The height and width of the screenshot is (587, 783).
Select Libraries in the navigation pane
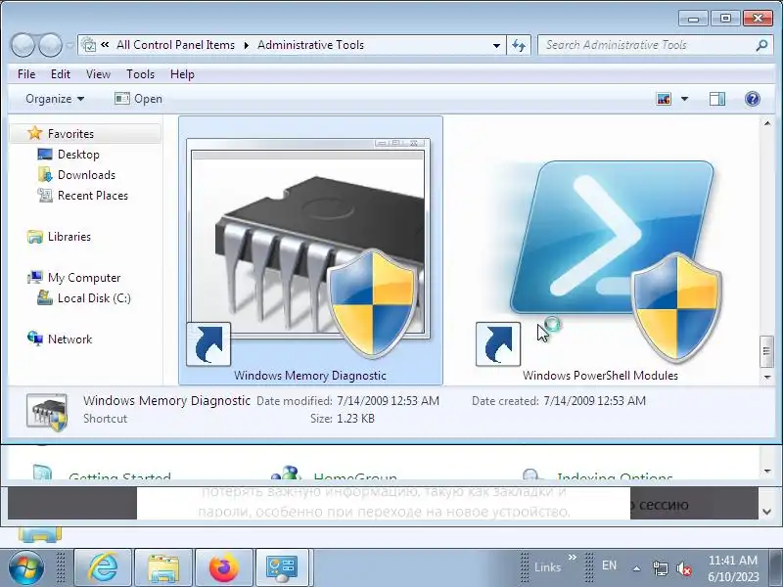coord(69,237)
